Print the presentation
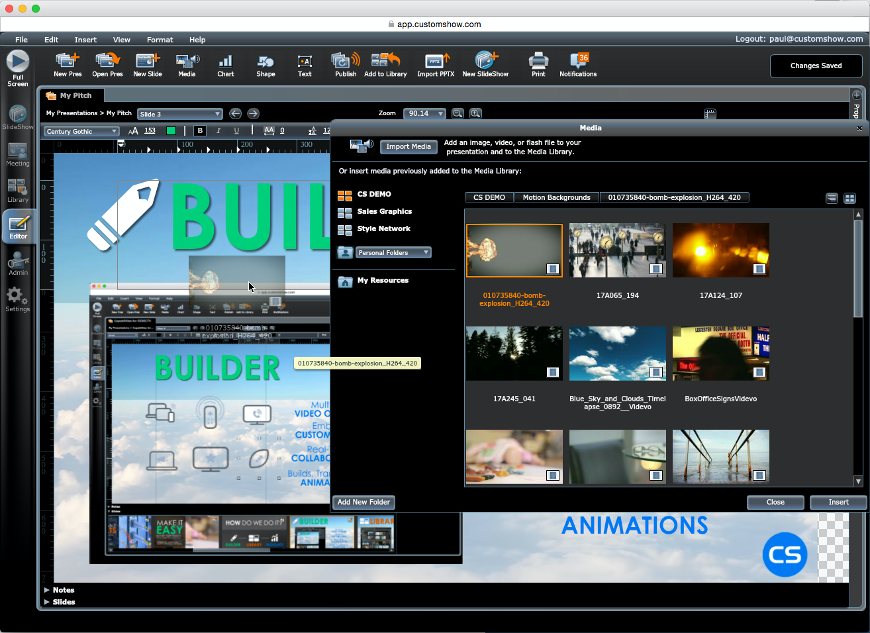The width and height of the screenshot is (870, 633). pos(538,65)
